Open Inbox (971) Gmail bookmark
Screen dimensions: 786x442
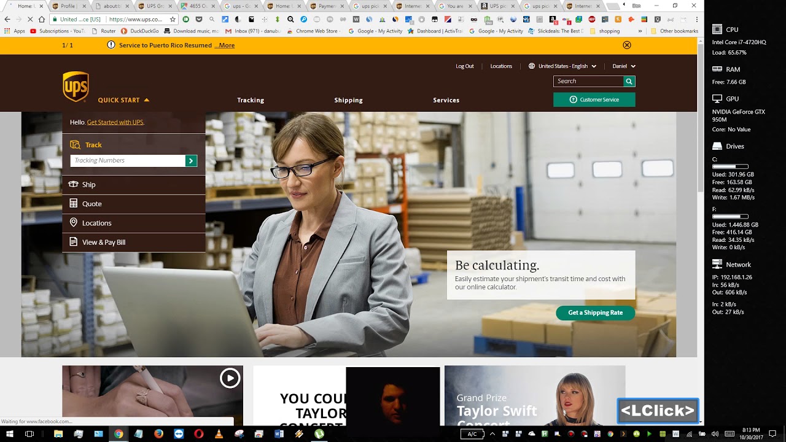253,31
